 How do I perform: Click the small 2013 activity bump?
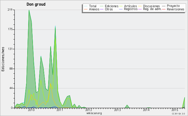(127, 106)
